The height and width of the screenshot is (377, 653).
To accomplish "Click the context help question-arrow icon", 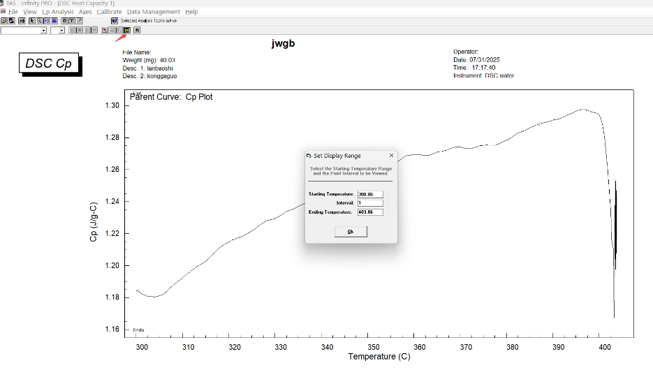I will coord(115,21).
